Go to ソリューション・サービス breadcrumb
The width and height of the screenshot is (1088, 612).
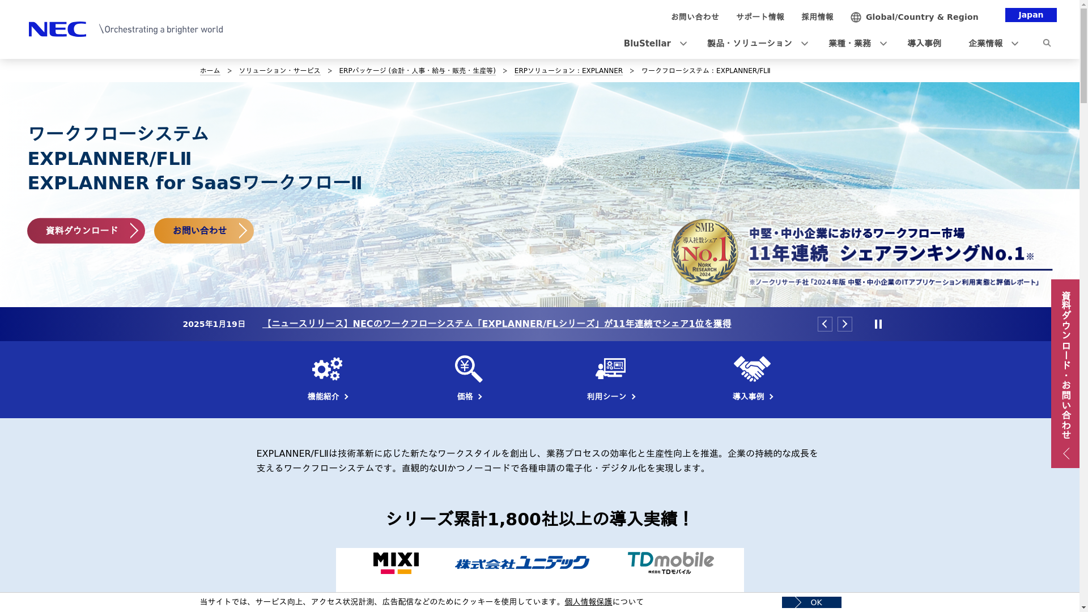click(279, 71)
